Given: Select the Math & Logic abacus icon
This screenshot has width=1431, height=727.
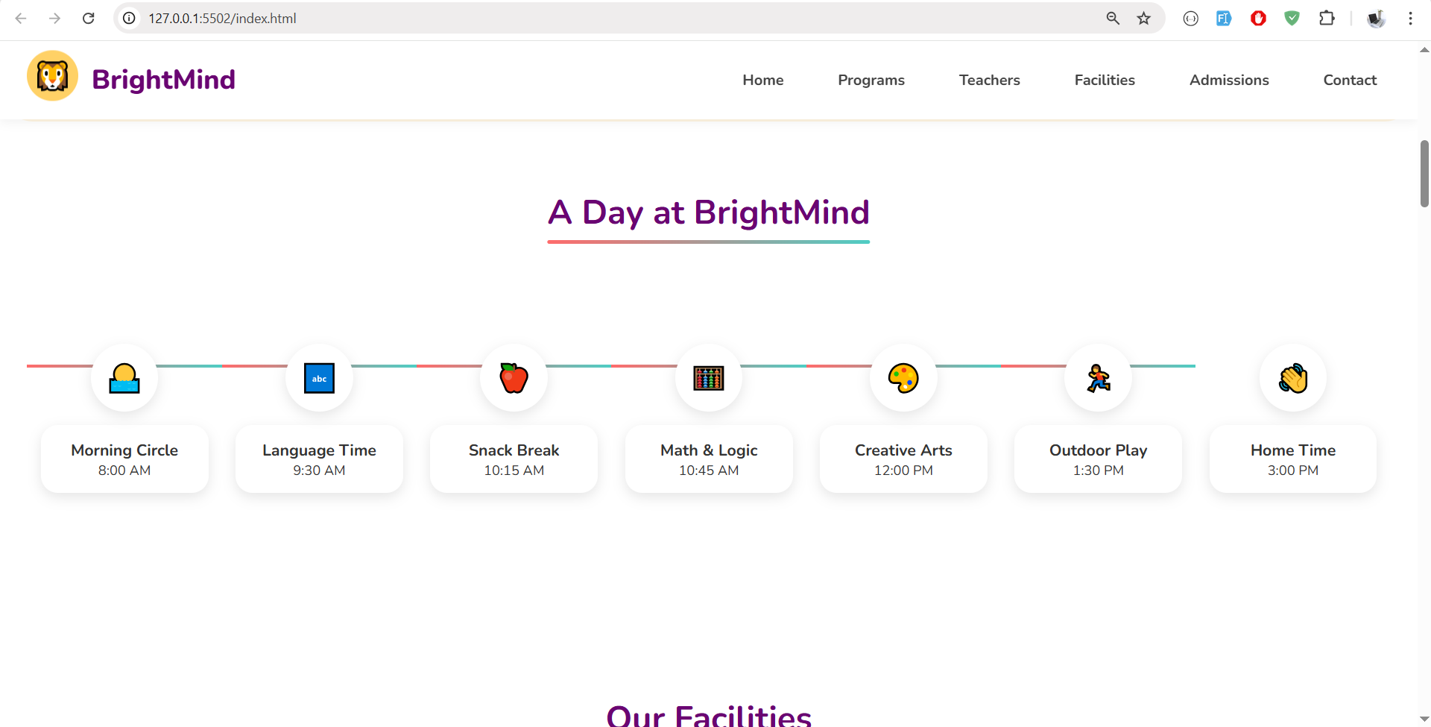Looking at the screenshot, I should 709,378.
